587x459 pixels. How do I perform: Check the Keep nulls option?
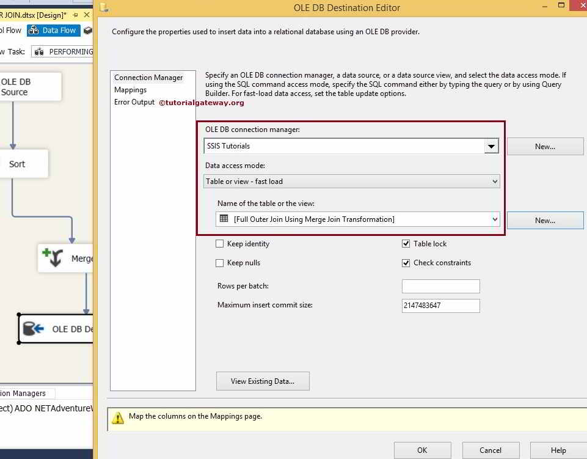point(219,263)
